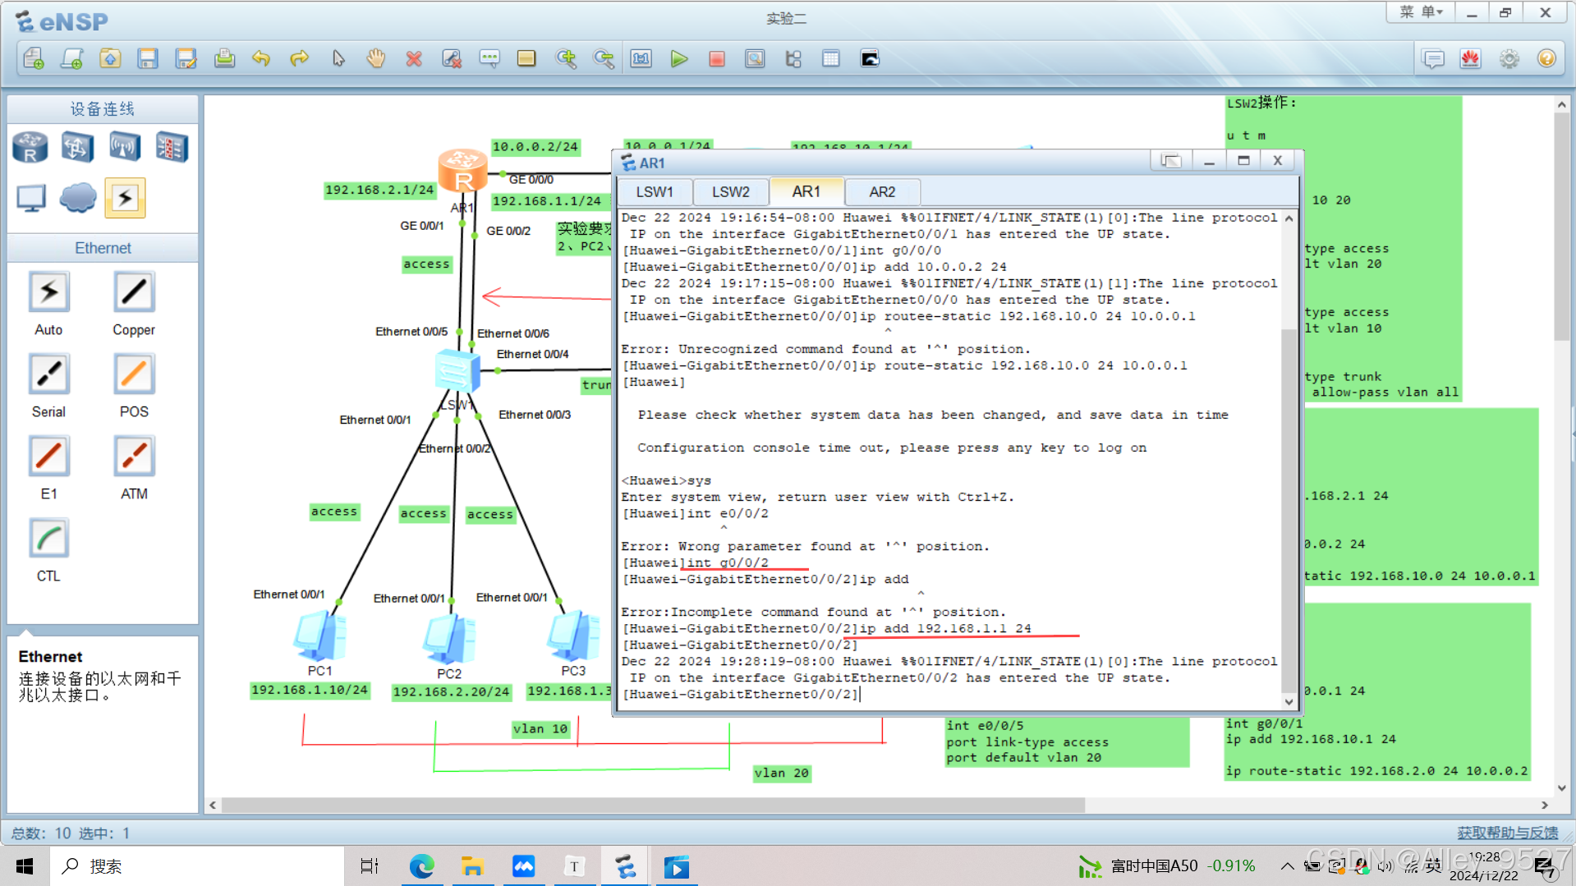Switch to the AR2 console tab

[882, 192]
